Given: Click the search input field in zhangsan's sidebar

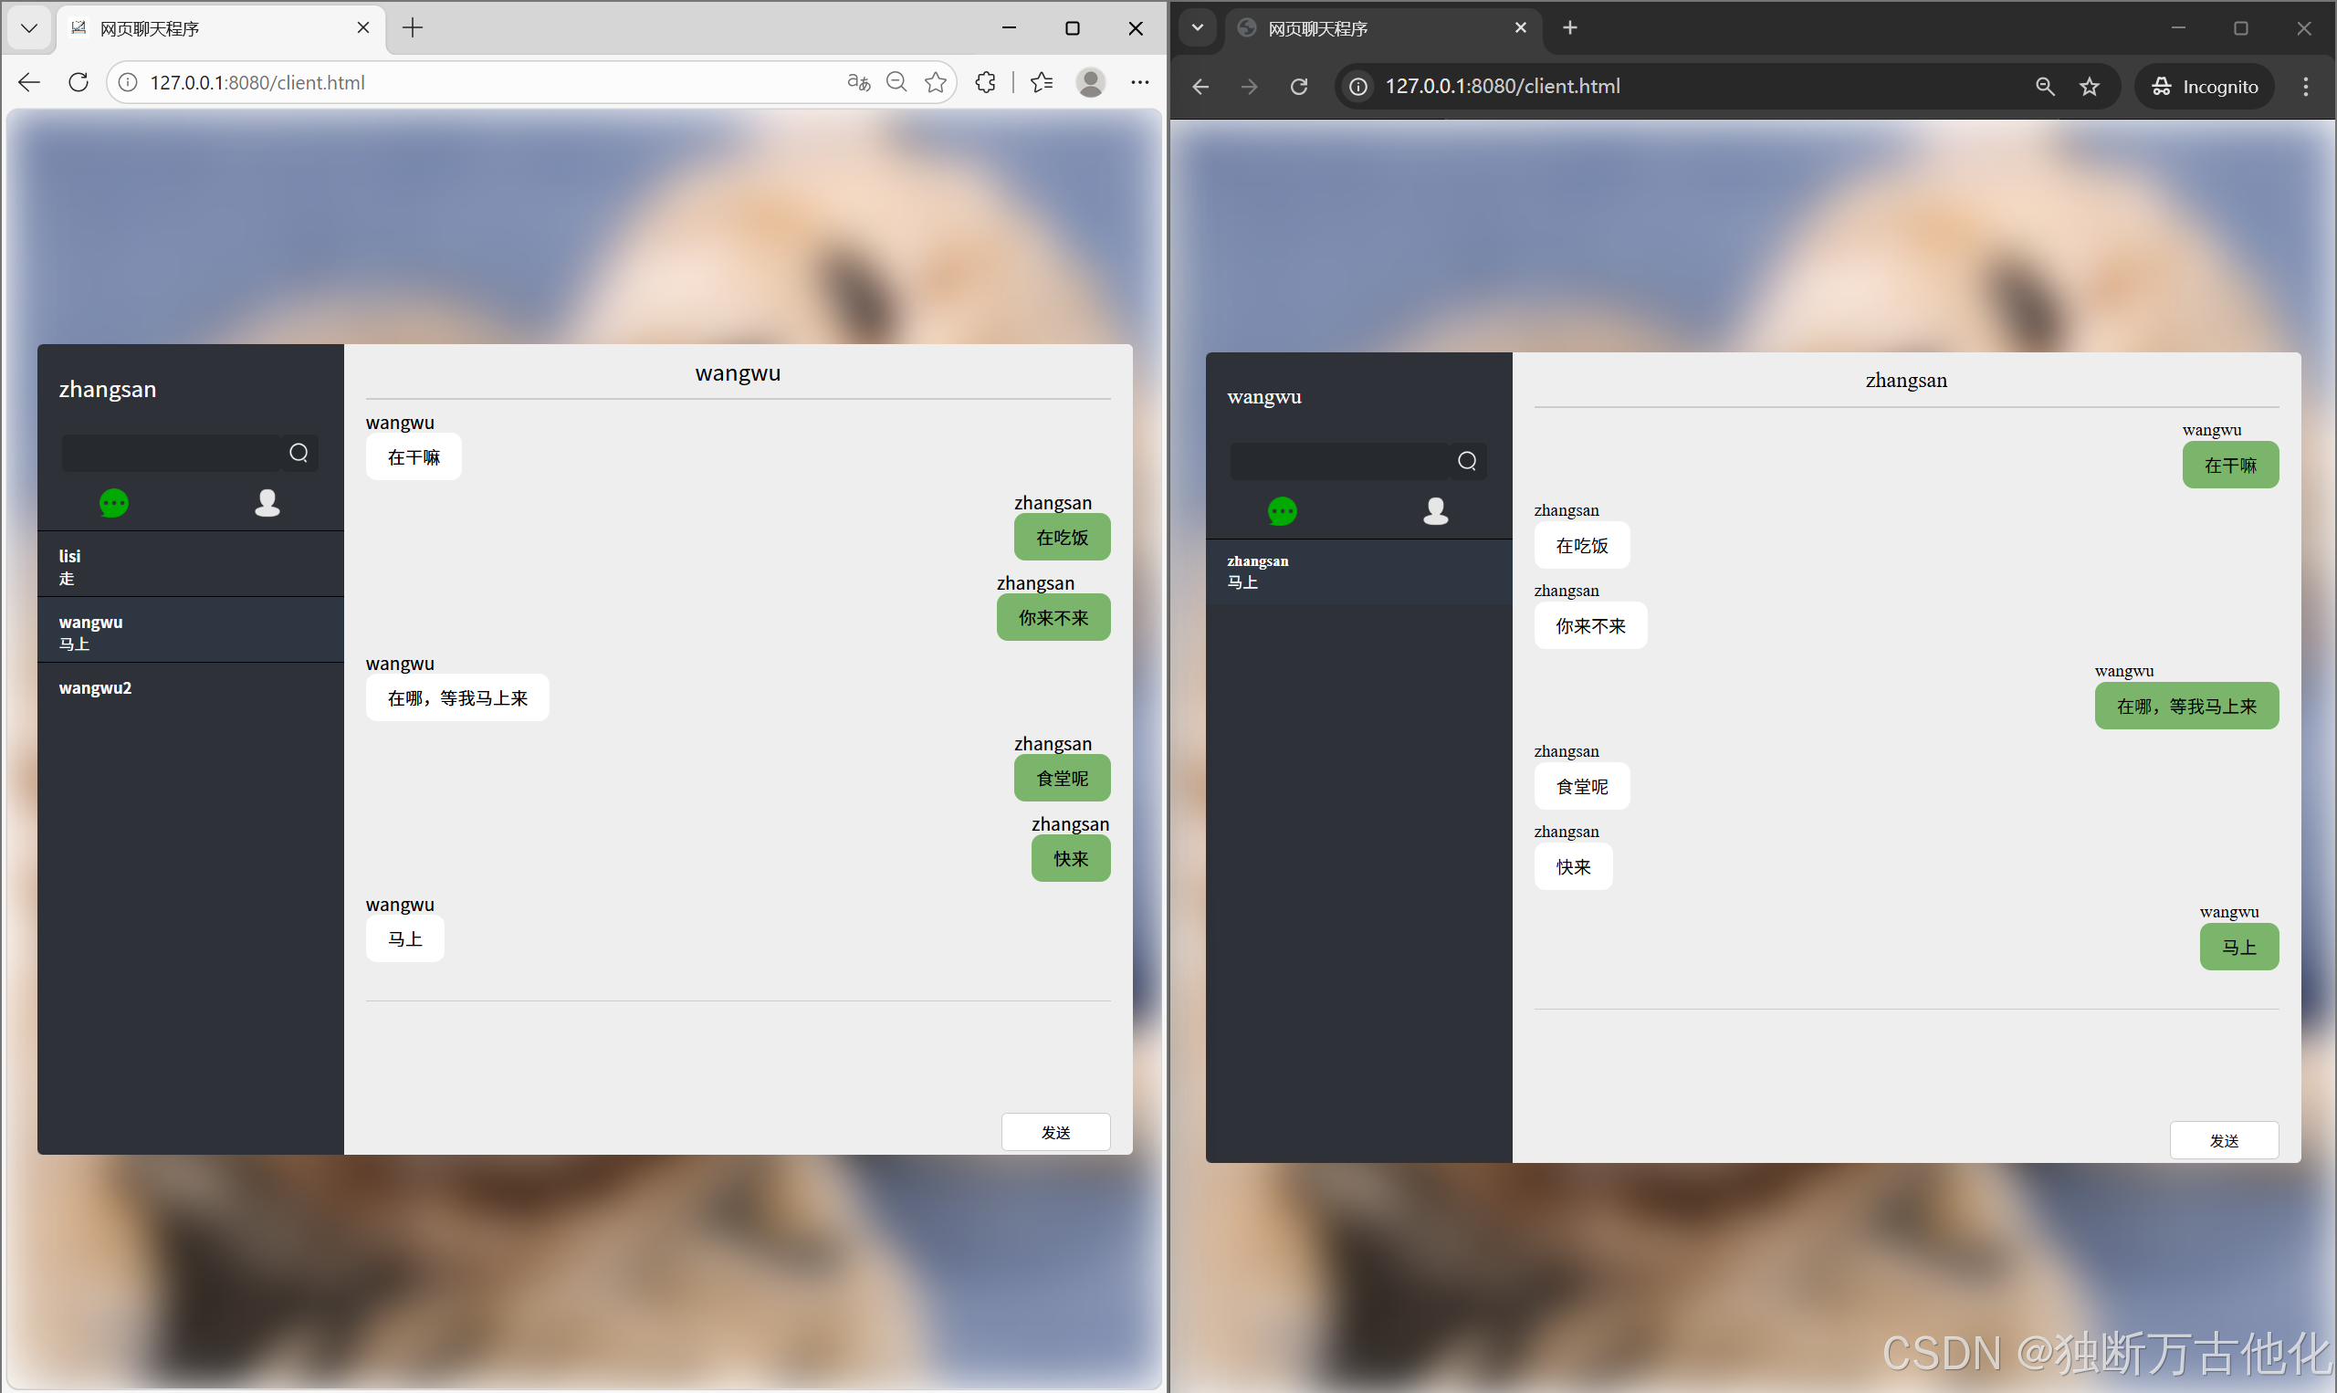Looking at the screenshot, I should coord(172,454).
